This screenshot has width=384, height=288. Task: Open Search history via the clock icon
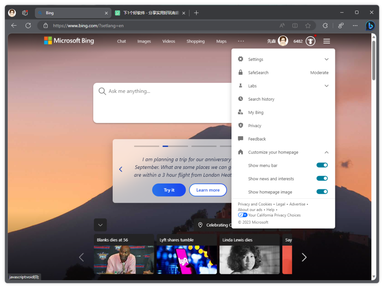click(x=240, y=99)
